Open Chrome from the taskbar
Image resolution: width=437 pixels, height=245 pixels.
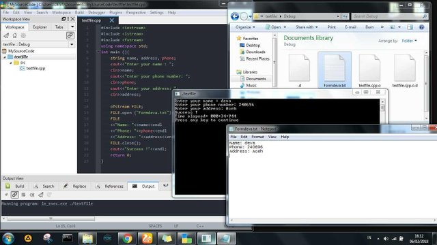[x=127, y=238]
